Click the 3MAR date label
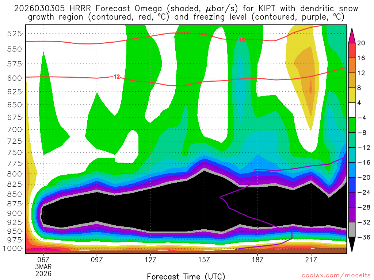This screenshot has height=280, width=374. tap(43, 267)
